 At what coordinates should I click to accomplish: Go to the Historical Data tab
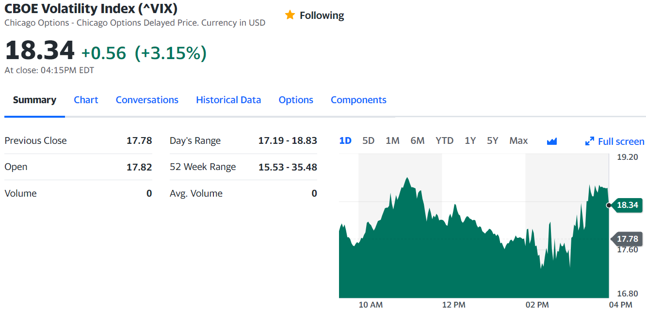228,100
